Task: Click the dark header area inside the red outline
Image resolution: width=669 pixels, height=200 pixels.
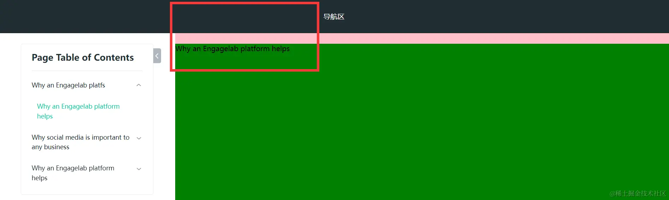Action: tap(244, 18)
